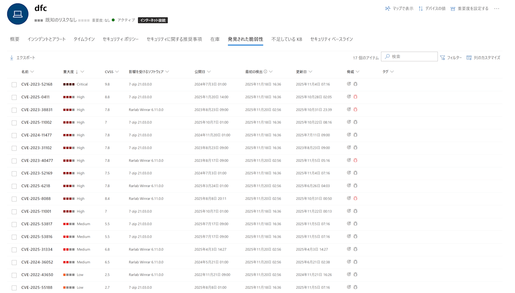Switch to the 不足している KB tab
This screenshot has height=293, width=515.
[x=287, y=39]
